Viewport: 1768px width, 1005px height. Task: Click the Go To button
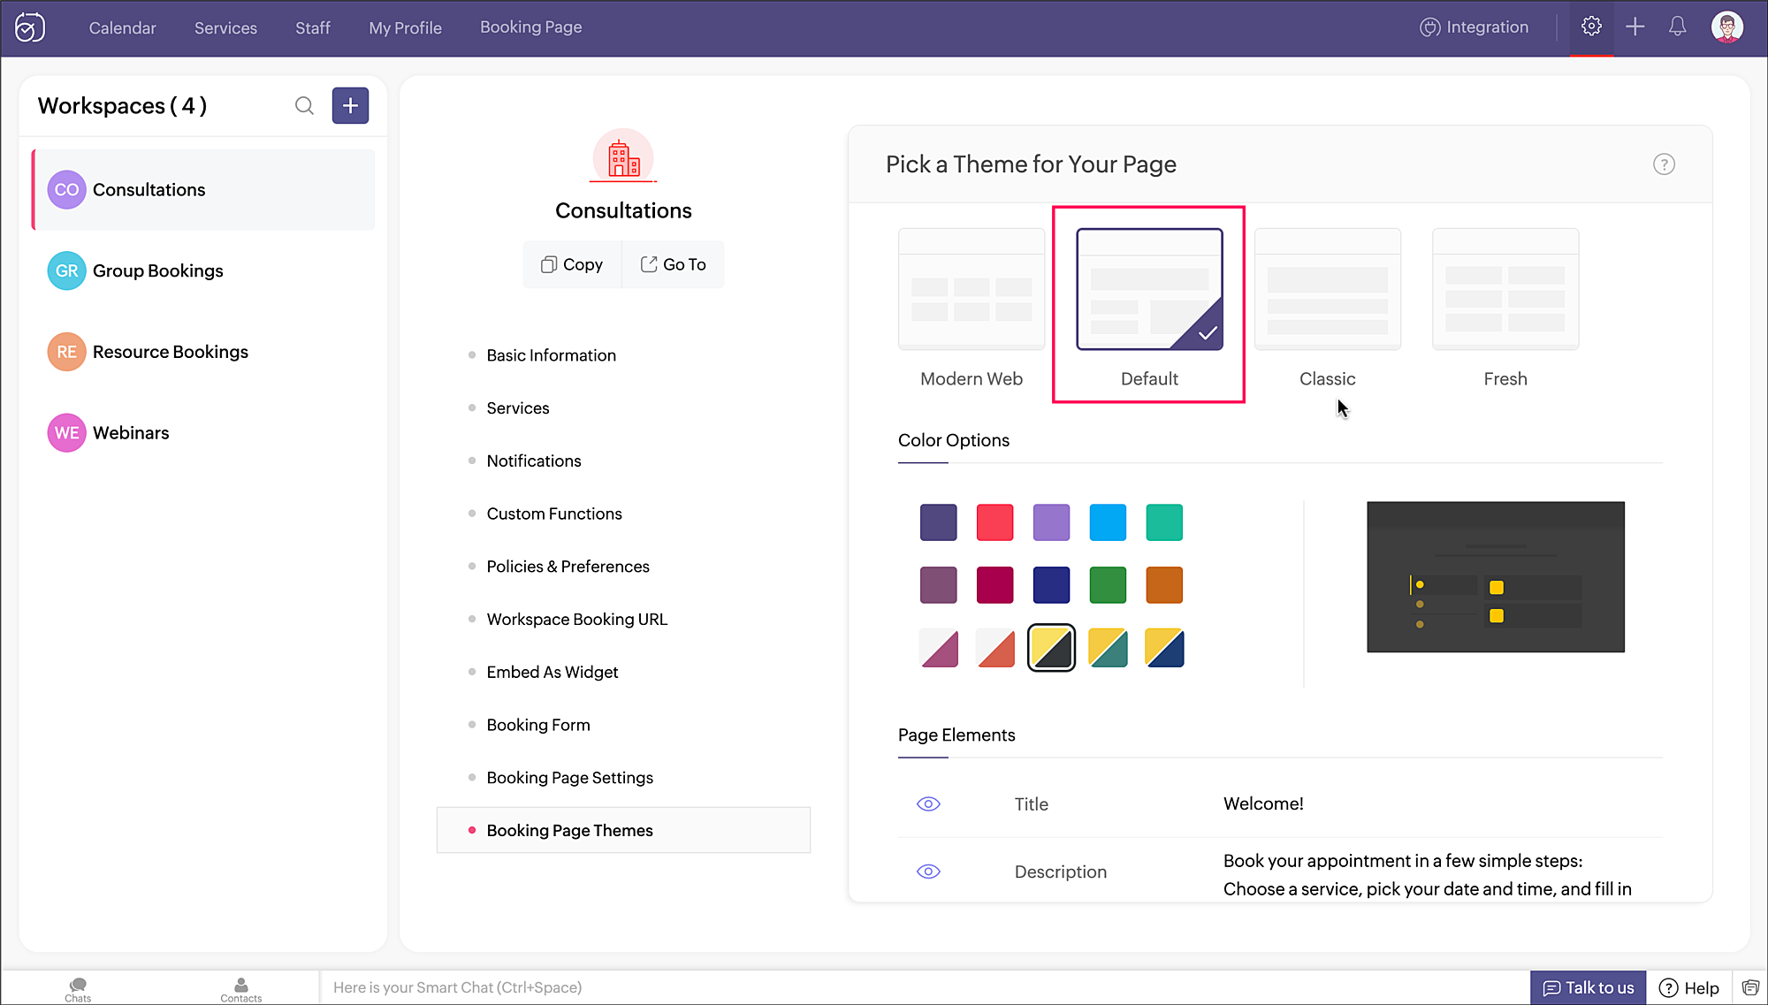[x=673, y=264]
